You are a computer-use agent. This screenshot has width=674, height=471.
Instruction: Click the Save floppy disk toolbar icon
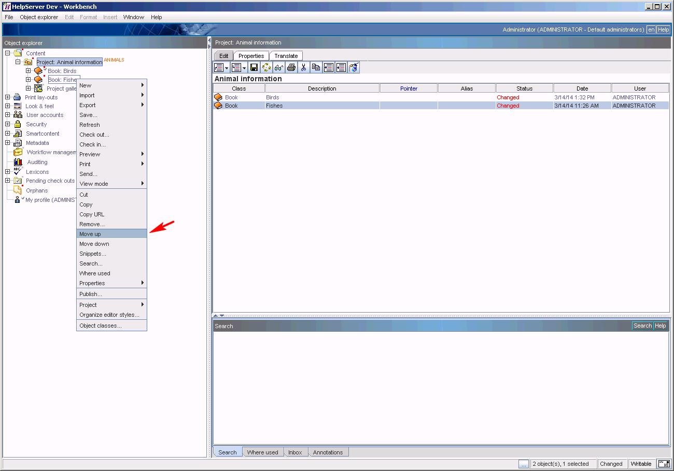(x=254, y=67)
